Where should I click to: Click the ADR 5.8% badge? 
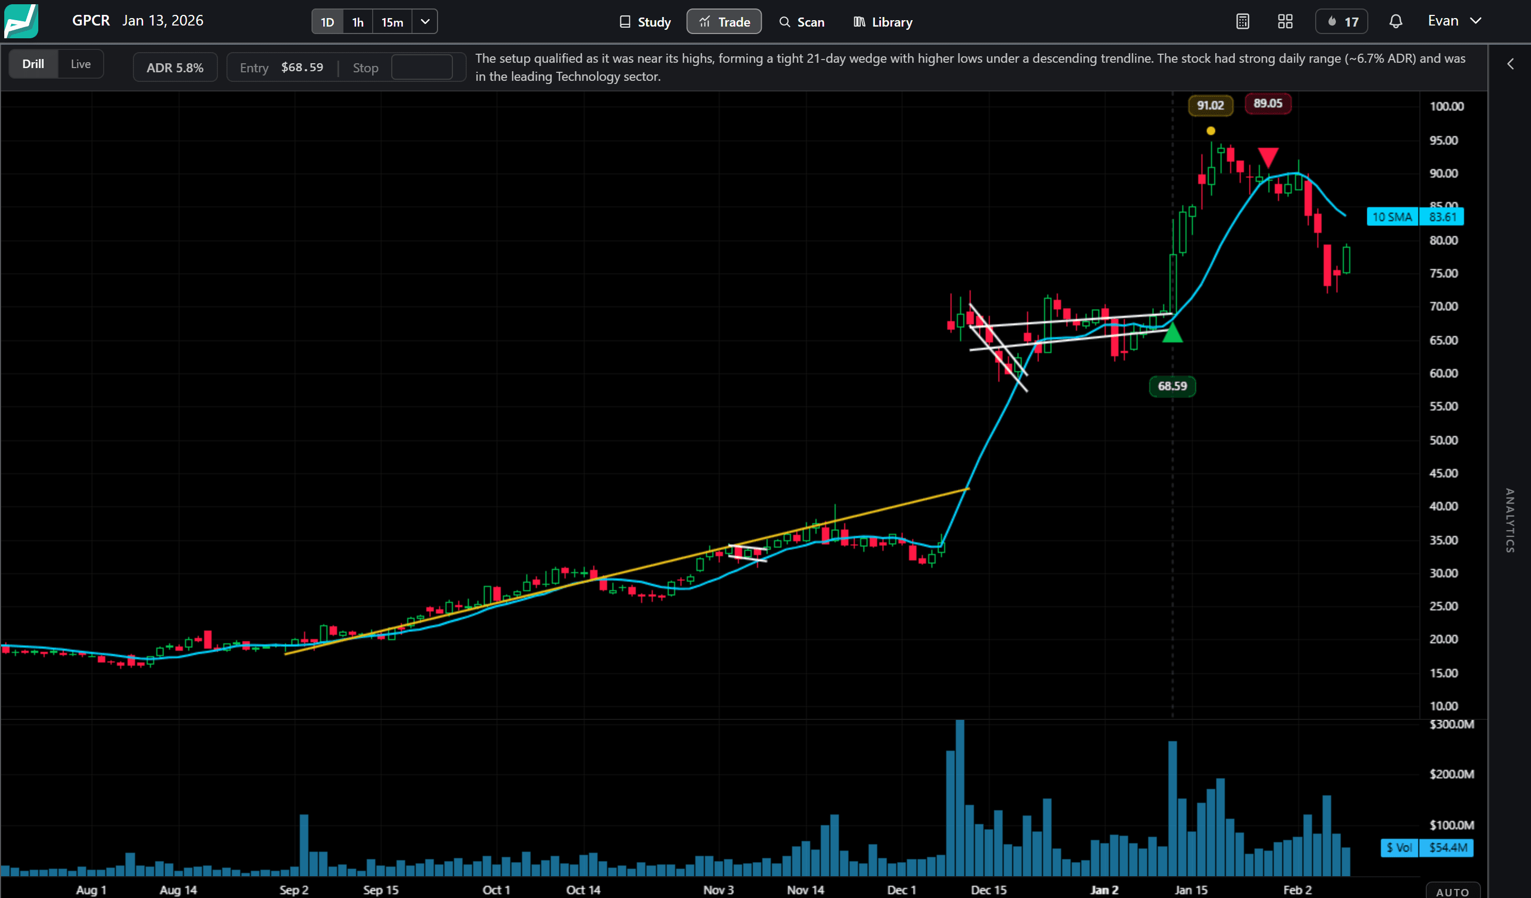pos(175,68)
